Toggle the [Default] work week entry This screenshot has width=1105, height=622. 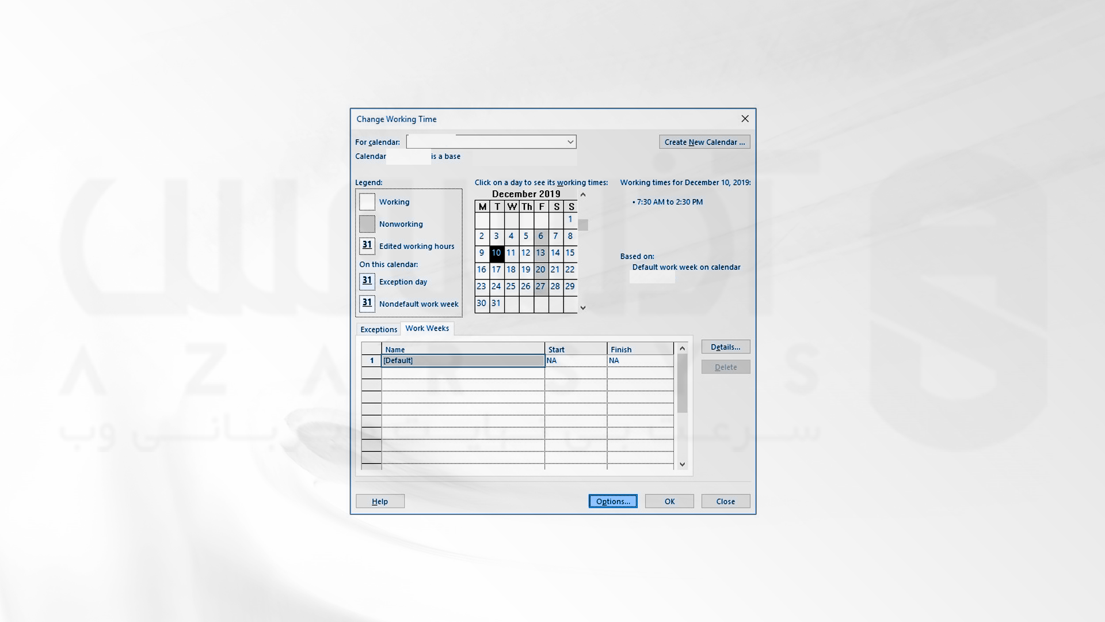463,360
